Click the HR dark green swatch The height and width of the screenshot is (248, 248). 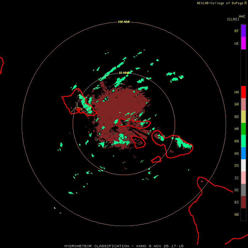point(243,129)
